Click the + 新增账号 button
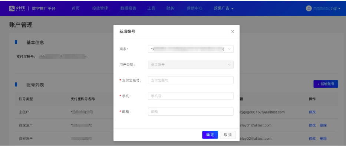346x146 pixels. pyautogui.click(x=326, y=84)
